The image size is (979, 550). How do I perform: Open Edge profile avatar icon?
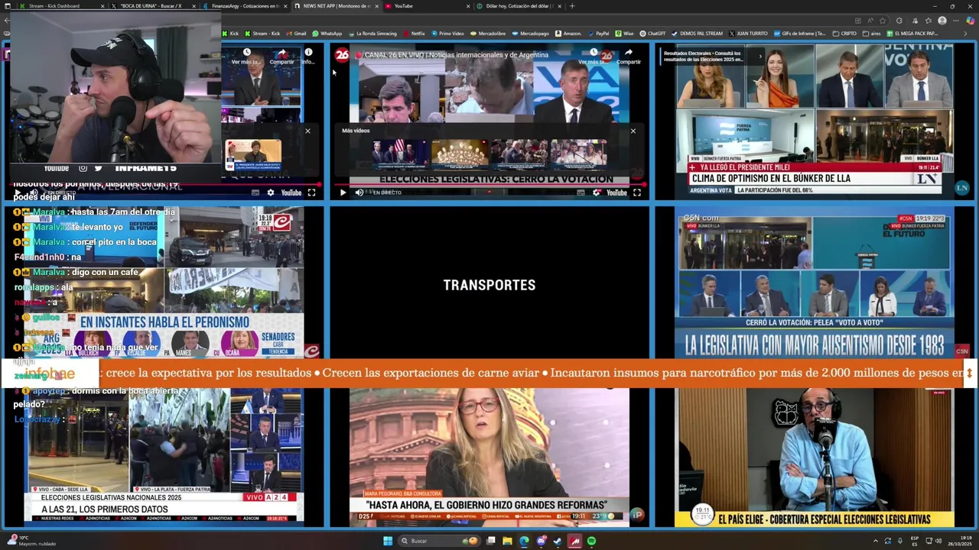tap(942, 21)
